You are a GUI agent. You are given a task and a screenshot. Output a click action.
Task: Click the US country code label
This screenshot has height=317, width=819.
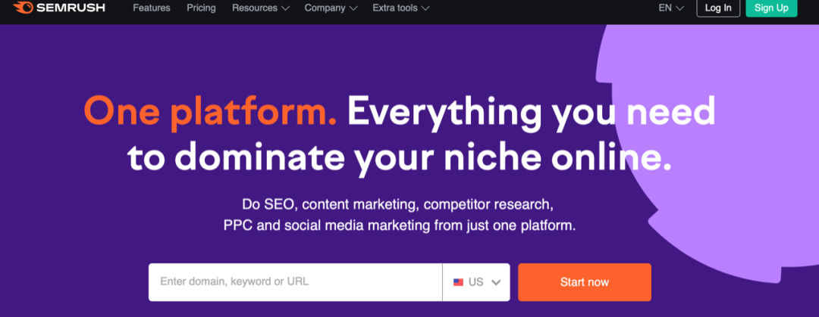[475, 282]
